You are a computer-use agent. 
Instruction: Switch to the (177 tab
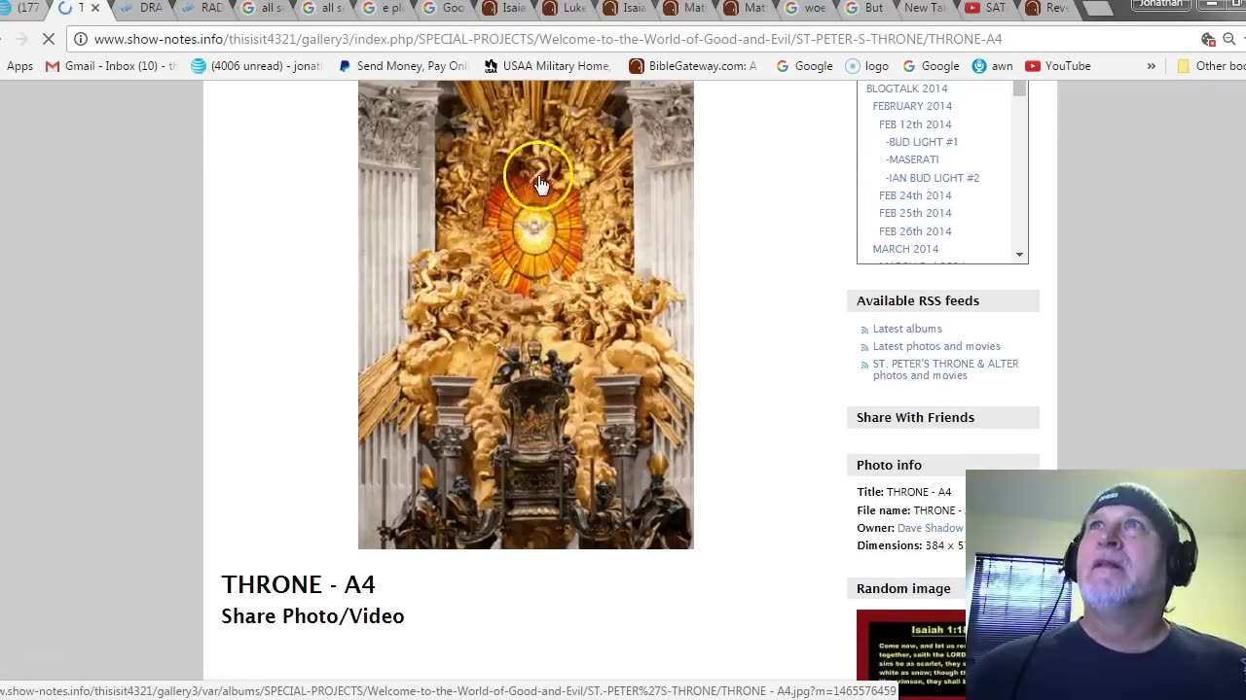[21, 8]
